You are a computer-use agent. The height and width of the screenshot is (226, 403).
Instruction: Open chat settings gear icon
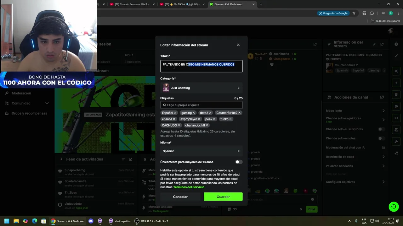pos(301,209)
